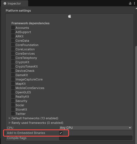Enable the AdSupport framework
This screenshot has height=144, width=137.
pyautogui.click(x=13, y=32)
